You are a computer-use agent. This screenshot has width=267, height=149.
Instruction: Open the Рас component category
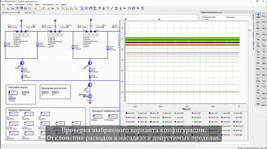[x=258, y=38]
